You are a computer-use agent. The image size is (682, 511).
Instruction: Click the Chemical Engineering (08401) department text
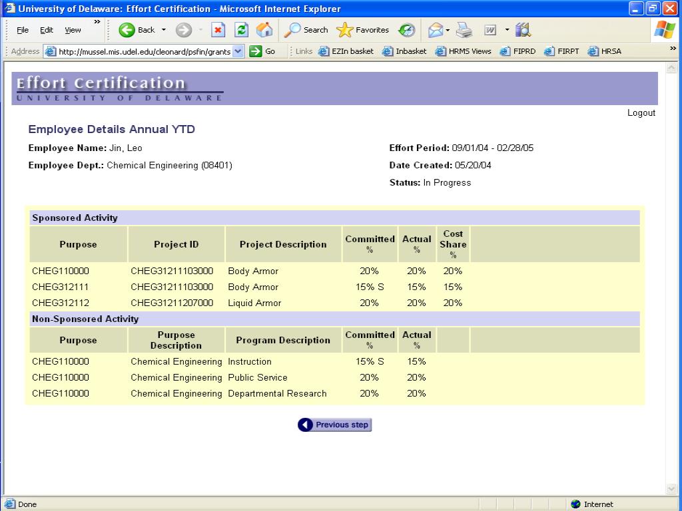pyautogui.click(x=170, y=165)
